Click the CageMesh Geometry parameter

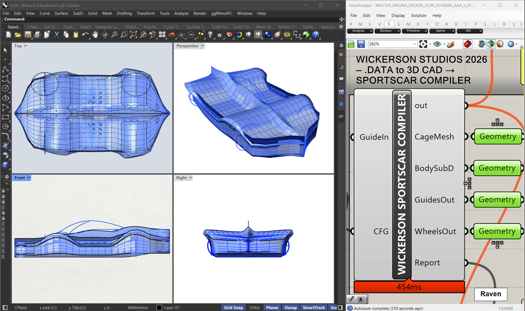click(498, 136)
